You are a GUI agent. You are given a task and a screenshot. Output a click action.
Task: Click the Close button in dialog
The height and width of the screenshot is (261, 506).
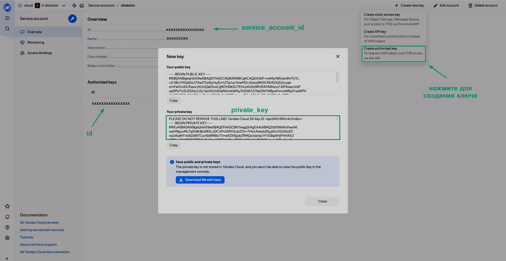(x=322, y=201)
